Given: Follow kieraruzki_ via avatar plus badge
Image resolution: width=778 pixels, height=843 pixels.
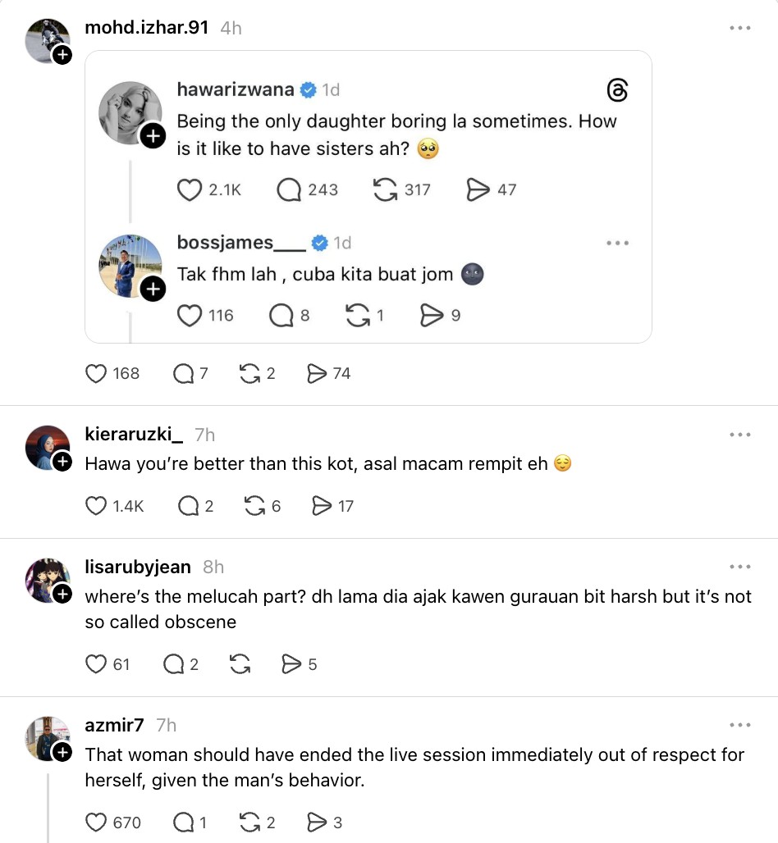Looking at the screenshot, I should tap(62, 463).
